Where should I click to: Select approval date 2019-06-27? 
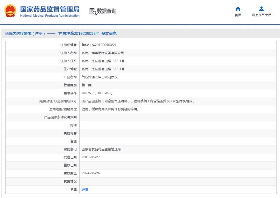91,157
